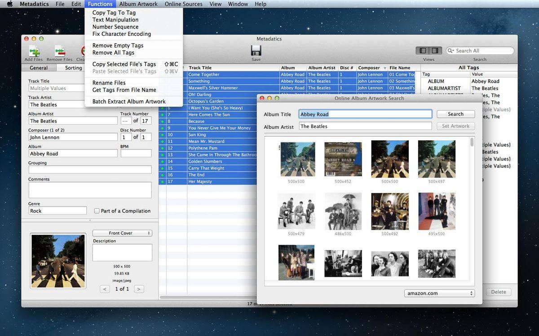
Task: Go to next artwork with right arrow
Action: click(139, 289)
